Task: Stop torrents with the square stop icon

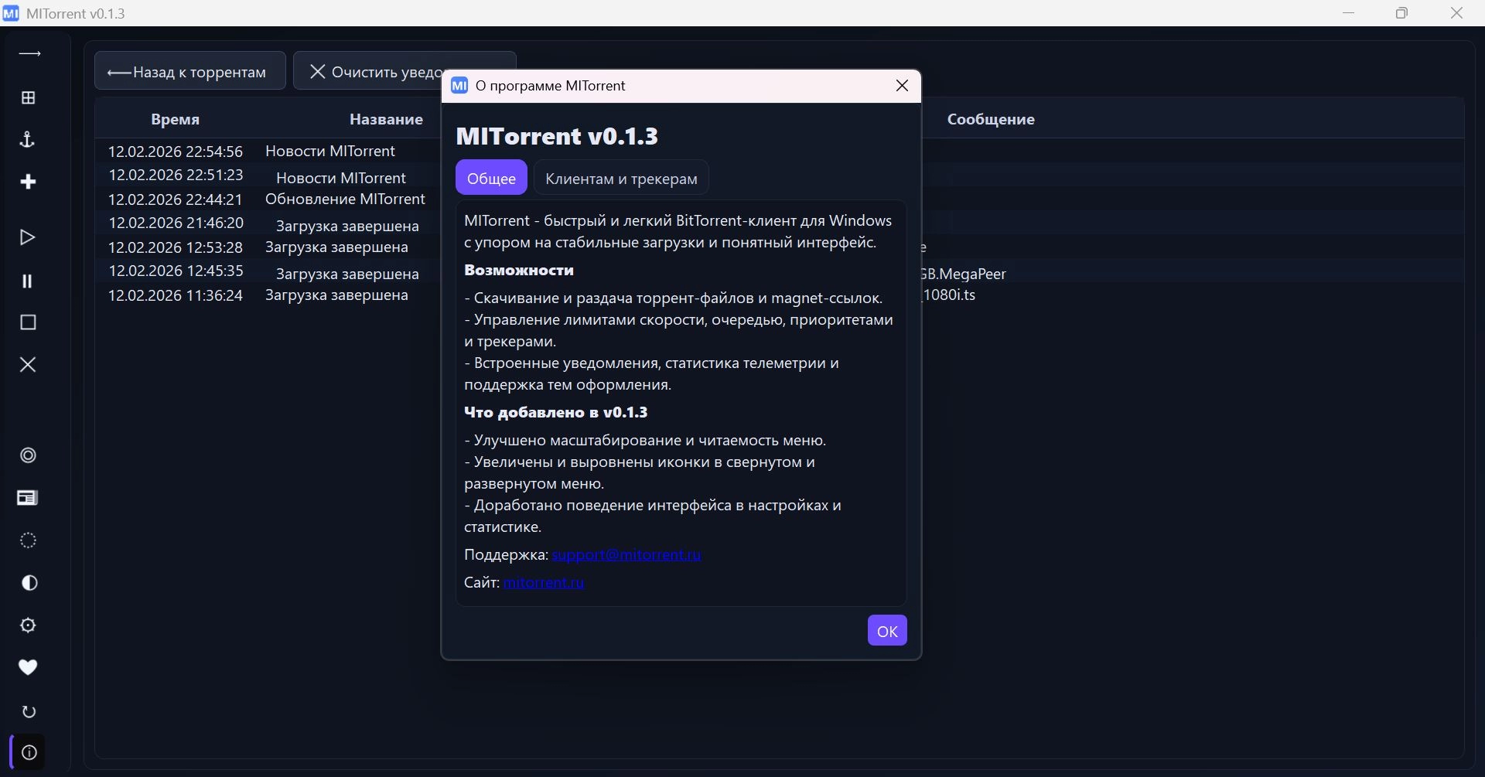Action: (x=28, y=322)
